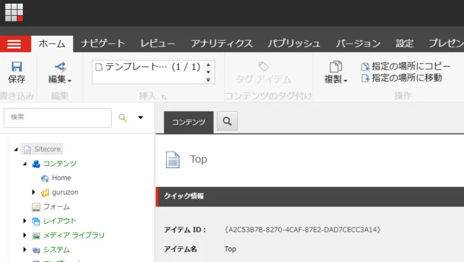The height and width of the screenshot is (262, 464).
Task: Open the パブリッシュ ribbon tab
Action: (294, 44)
